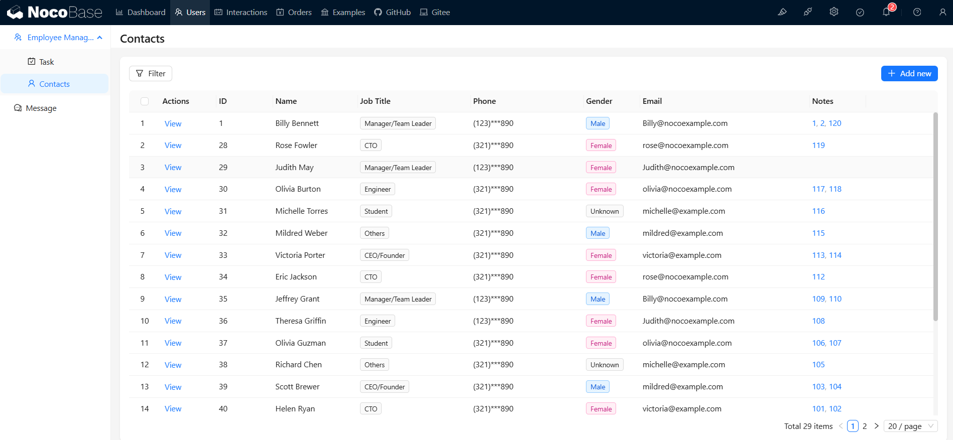953x440 pixels.
Task: Go to the Orders tab
Action: pos(294,12)
